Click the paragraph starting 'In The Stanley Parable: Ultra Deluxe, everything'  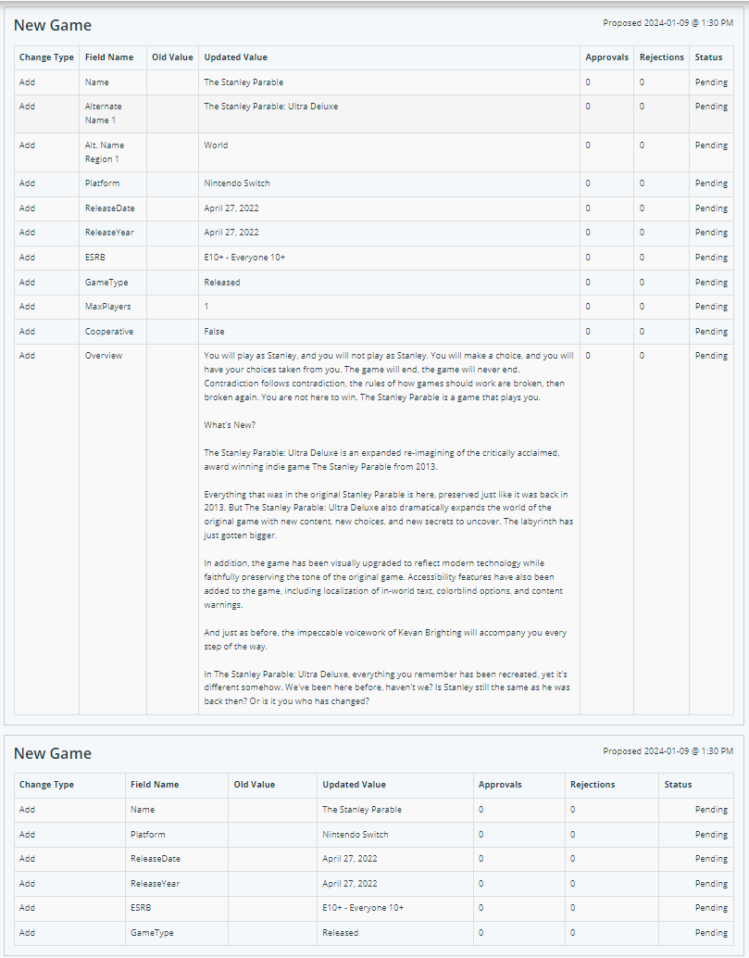pyautogui.click(x=387, y=688)
